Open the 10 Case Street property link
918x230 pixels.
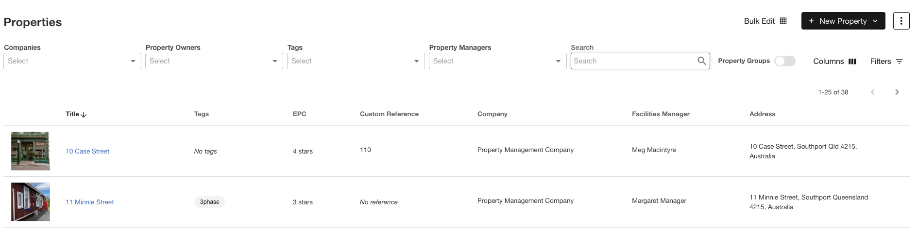click(x=87, y=151)
